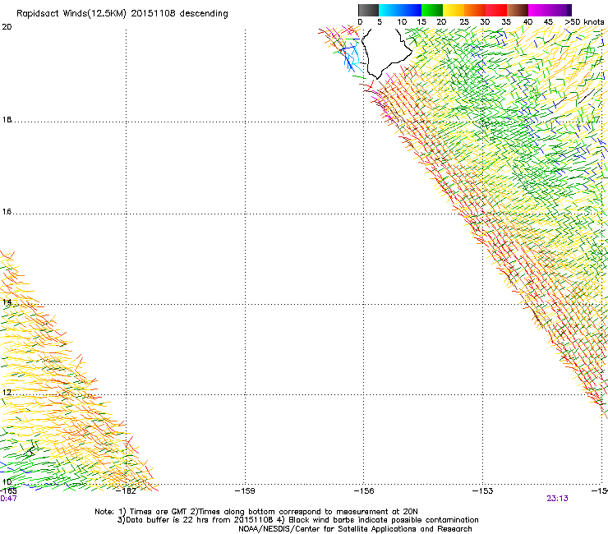
Task: Click the '3)Data buffer is 22 hrs' note line
Action: (x=297, y=520)
